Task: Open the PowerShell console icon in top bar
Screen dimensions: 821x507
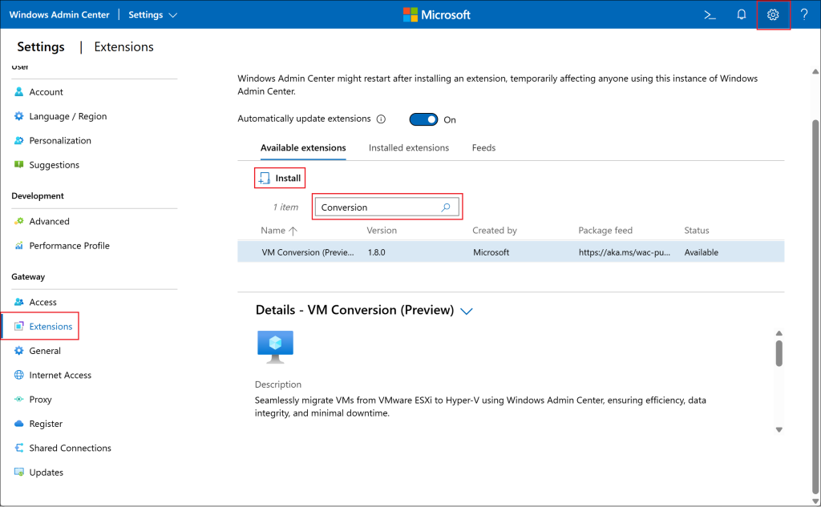Action: (709, 14)
